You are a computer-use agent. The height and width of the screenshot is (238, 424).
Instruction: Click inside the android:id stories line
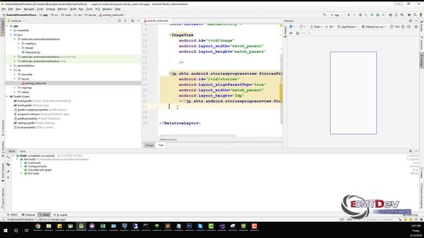(209, 79)
